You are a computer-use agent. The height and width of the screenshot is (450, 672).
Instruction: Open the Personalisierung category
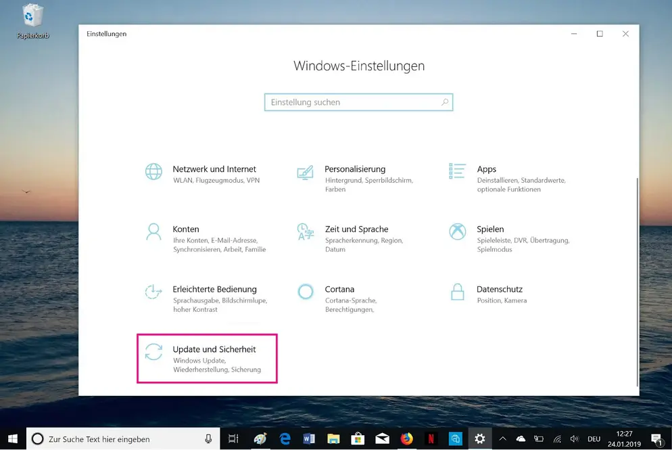pyautogui.click(x=354, y=169)
